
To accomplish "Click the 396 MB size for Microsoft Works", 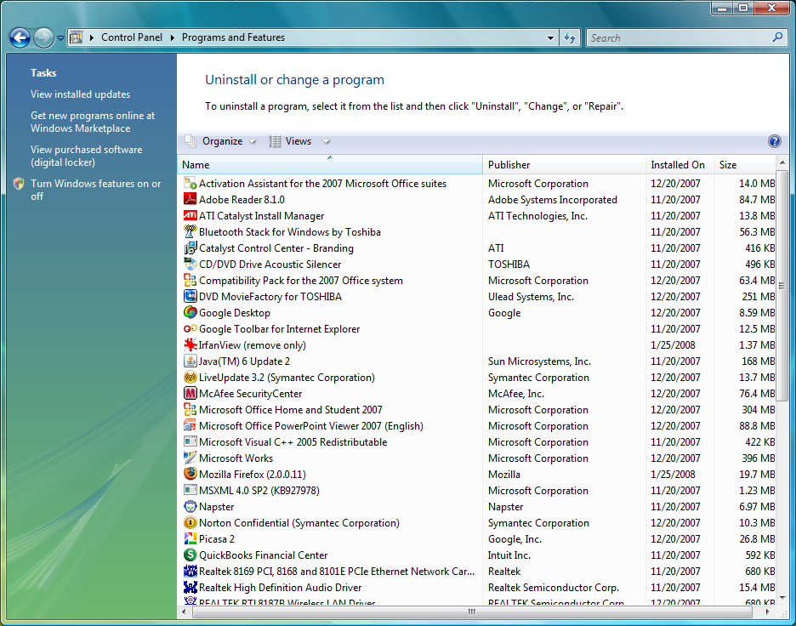I will [758, 458].
